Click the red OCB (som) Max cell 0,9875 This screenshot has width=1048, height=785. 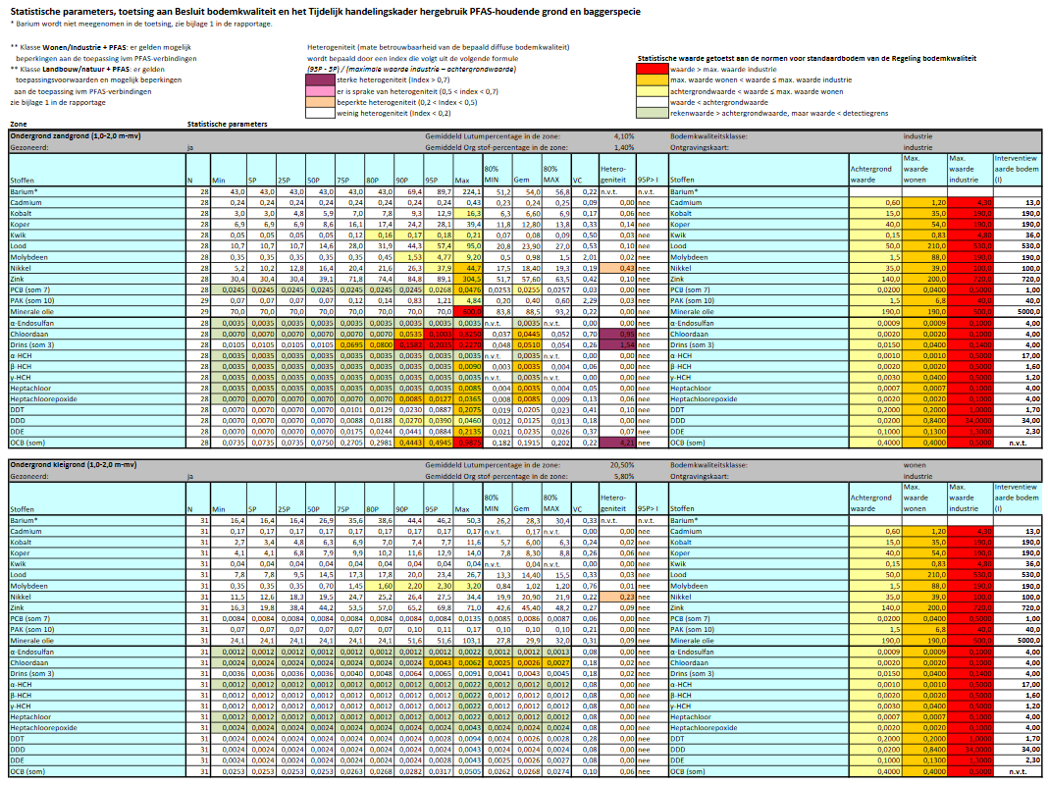[x=467, y=444]
